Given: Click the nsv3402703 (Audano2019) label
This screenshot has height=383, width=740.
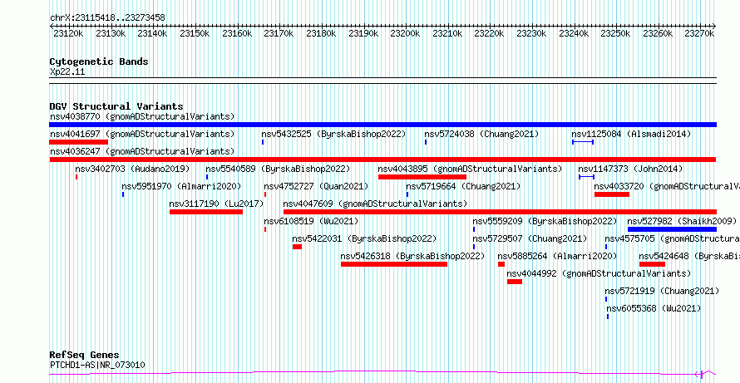Looking at the screenshot, I should pyautogui.click(x=132, y=169).
